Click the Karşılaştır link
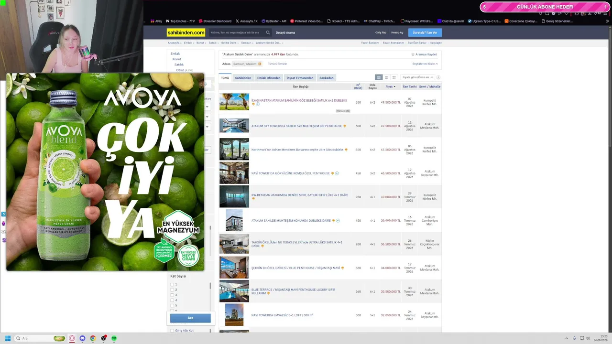The width and height of the screenshot is (612, 344). coord(436,43)
